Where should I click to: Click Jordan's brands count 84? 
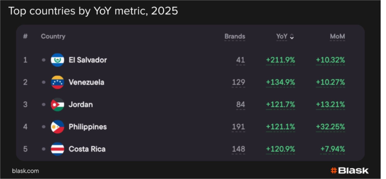pos(240,104)
